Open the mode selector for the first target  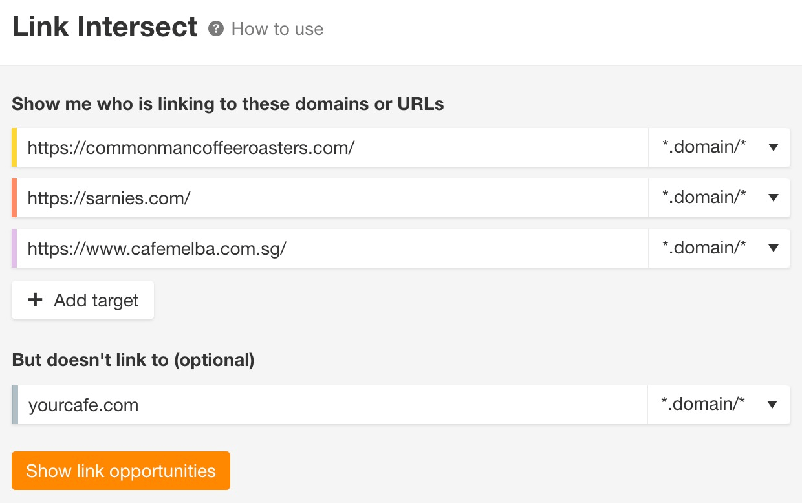[718, 147]
